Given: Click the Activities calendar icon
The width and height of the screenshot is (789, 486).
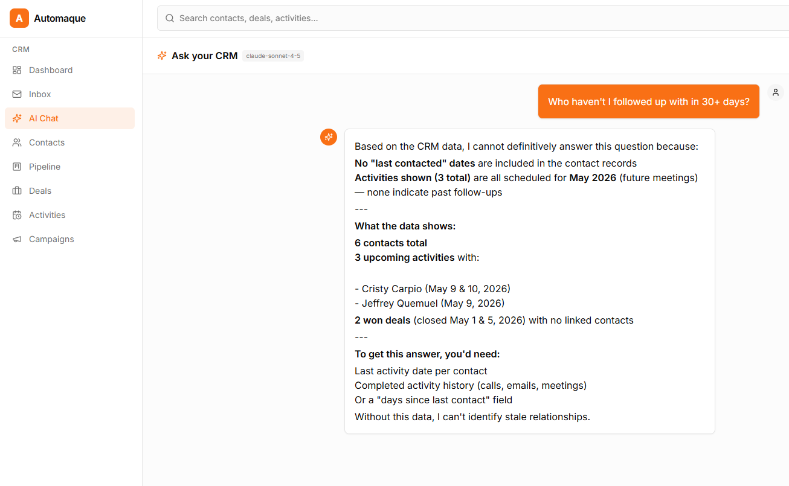Looking at the screenshot, I should pos(17,215).
